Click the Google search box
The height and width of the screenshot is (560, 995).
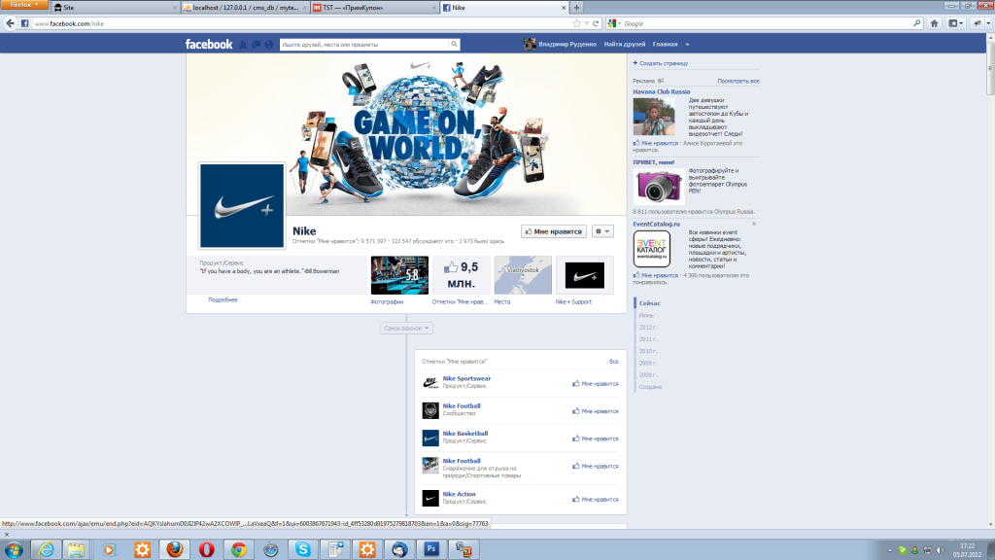pyautogui.click(x=767, y=23)
